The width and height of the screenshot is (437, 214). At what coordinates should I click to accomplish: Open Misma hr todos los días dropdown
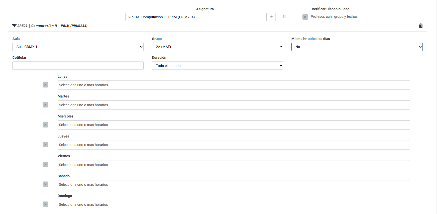pyautogui.click(x=357, y=47)
